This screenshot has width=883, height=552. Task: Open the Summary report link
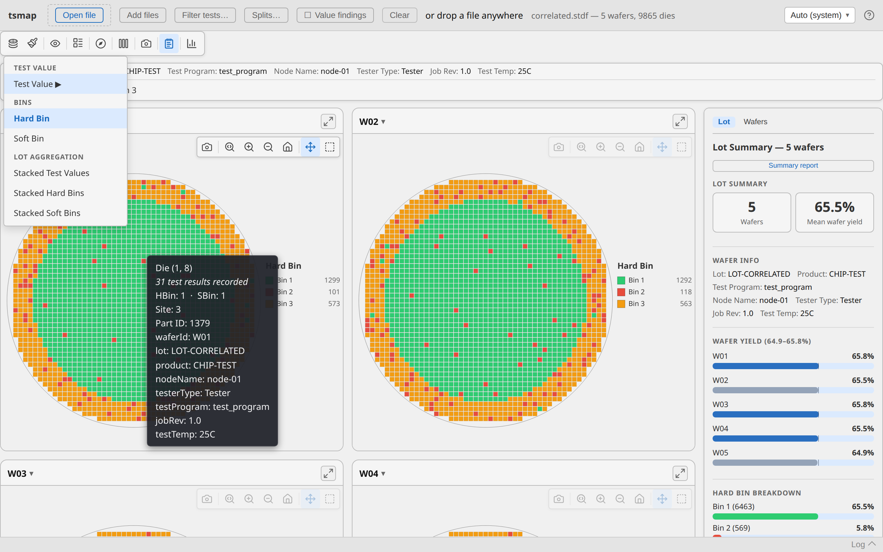click(793, 165)
